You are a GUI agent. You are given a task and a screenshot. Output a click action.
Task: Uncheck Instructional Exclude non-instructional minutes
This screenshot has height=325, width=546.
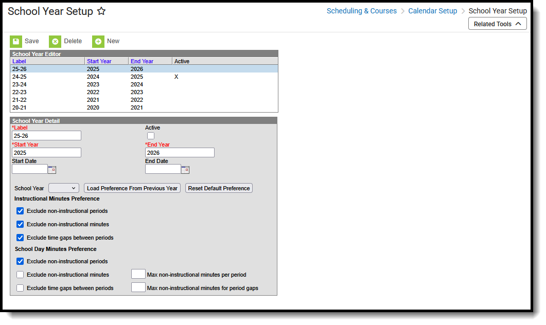pyautogui.click(x=20, y=224)
